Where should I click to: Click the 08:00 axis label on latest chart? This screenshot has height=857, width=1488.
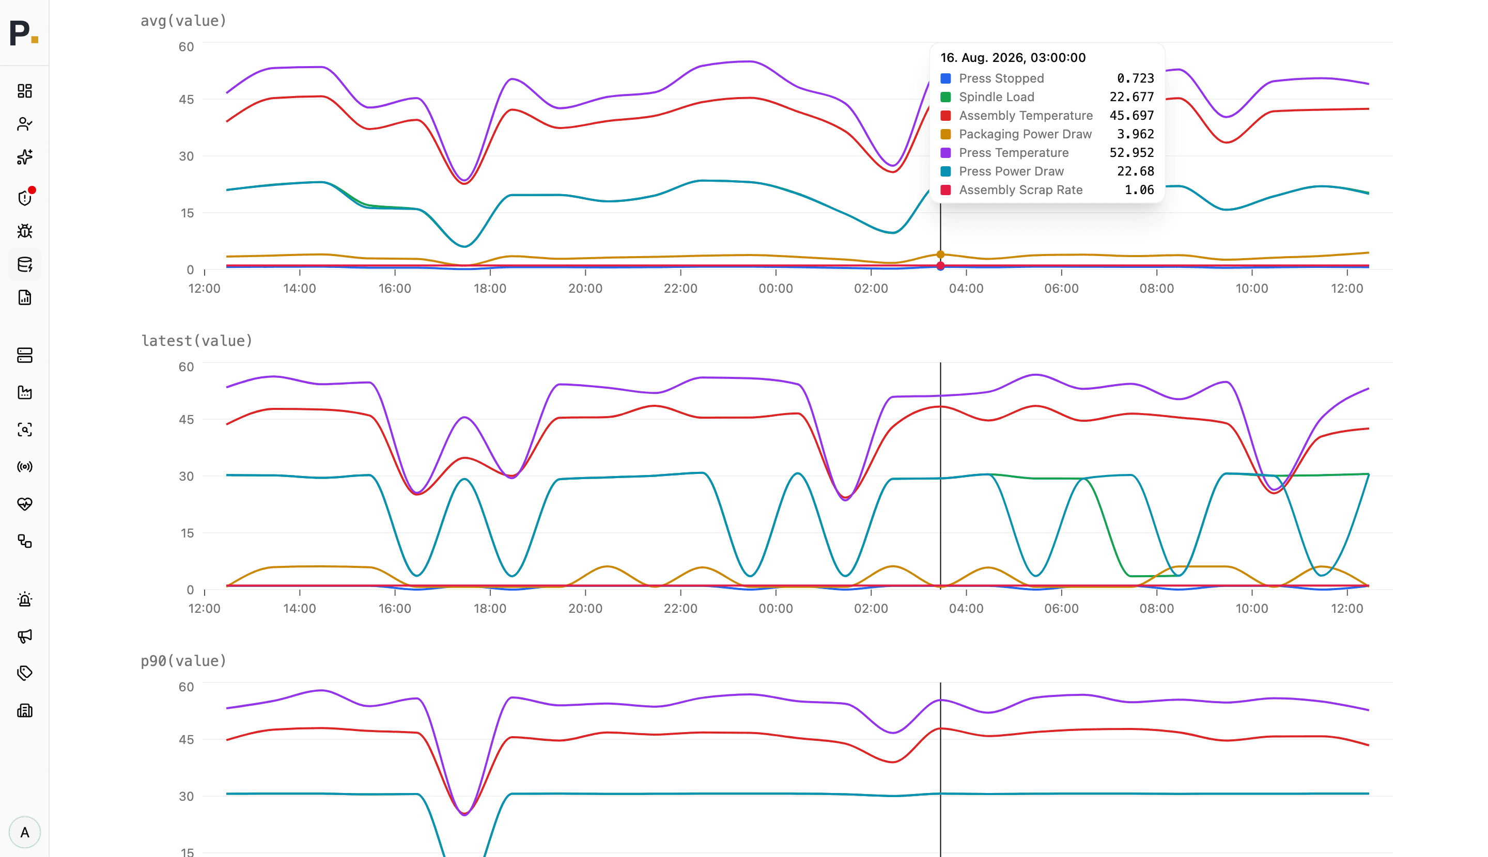(1157, 609)
